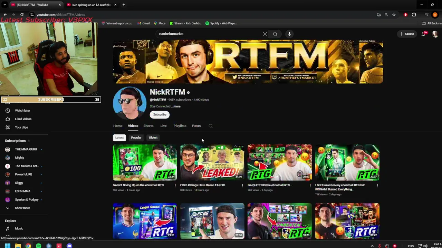
Task: Open options menu for I'm QUITTING video
Action: 310,186
